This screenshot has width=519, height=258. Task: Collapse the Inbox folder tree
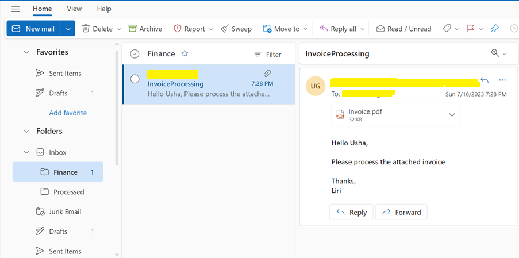tap(26, 152)
